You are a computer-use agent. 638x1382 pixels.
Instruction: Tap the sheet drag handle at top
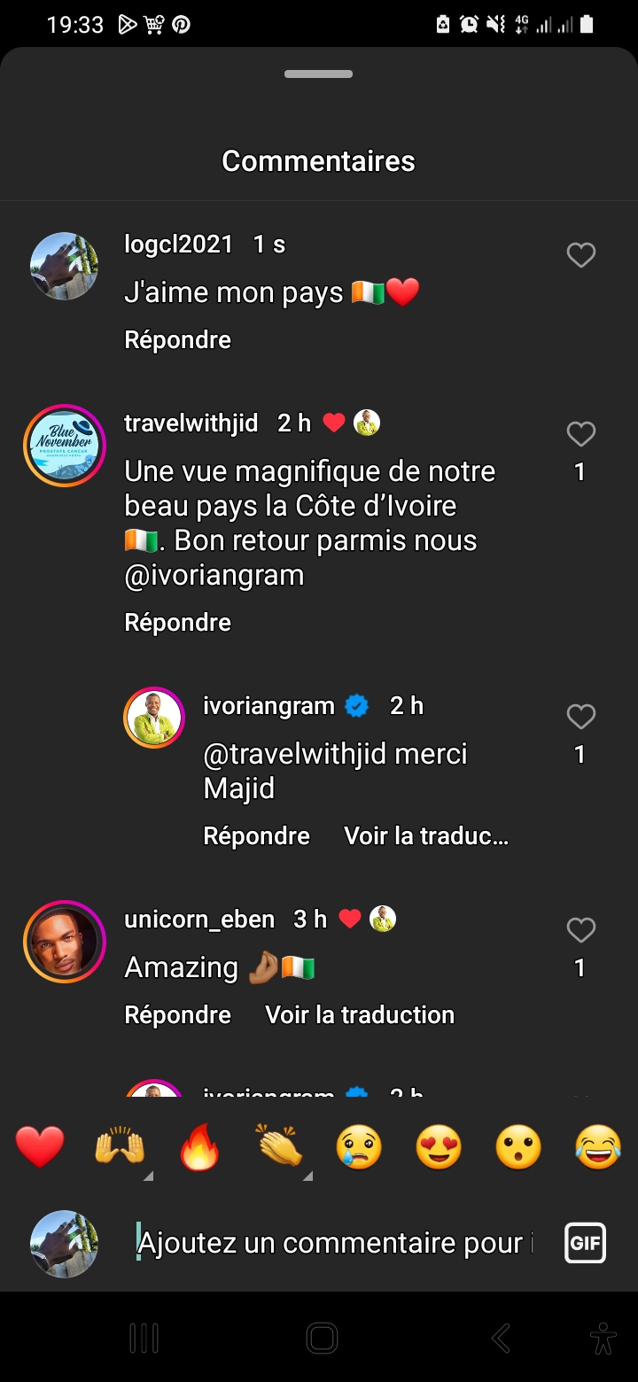319,74
